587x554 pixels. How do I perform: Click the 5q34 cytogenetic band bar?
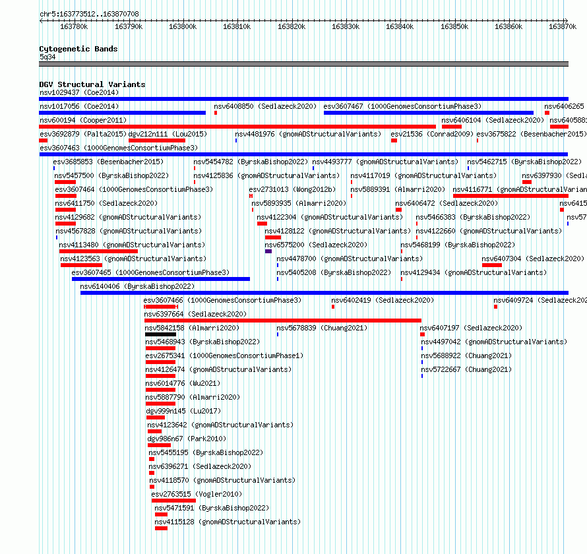[303, 64]
